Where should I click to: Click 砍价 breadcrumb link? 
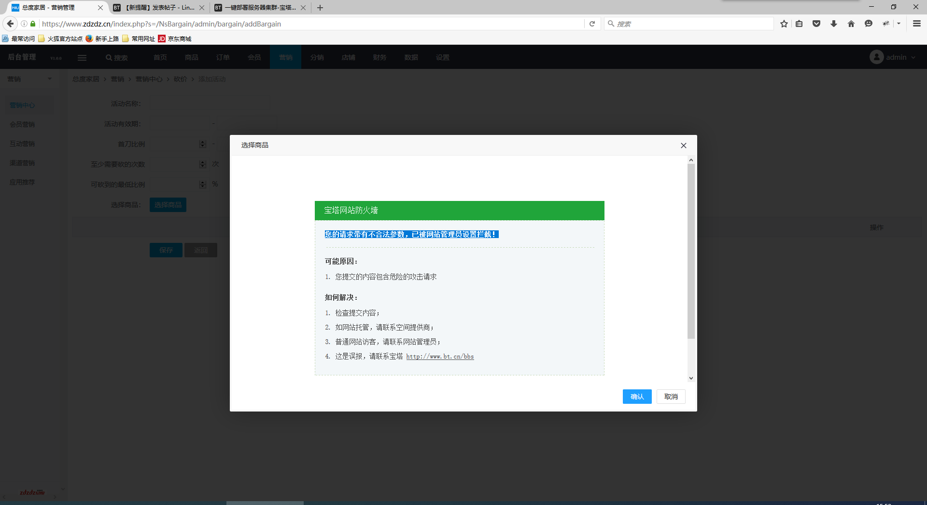click(181, 79)
